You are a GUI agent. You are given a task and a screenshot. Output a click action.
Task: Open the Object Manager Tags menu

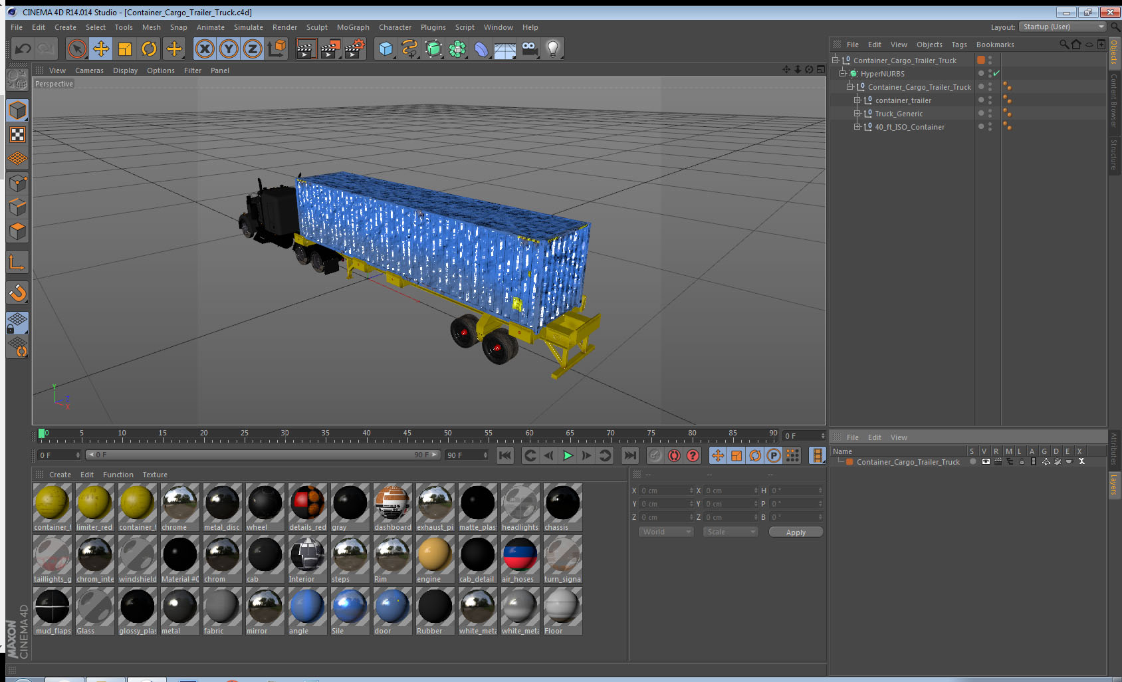959,45
